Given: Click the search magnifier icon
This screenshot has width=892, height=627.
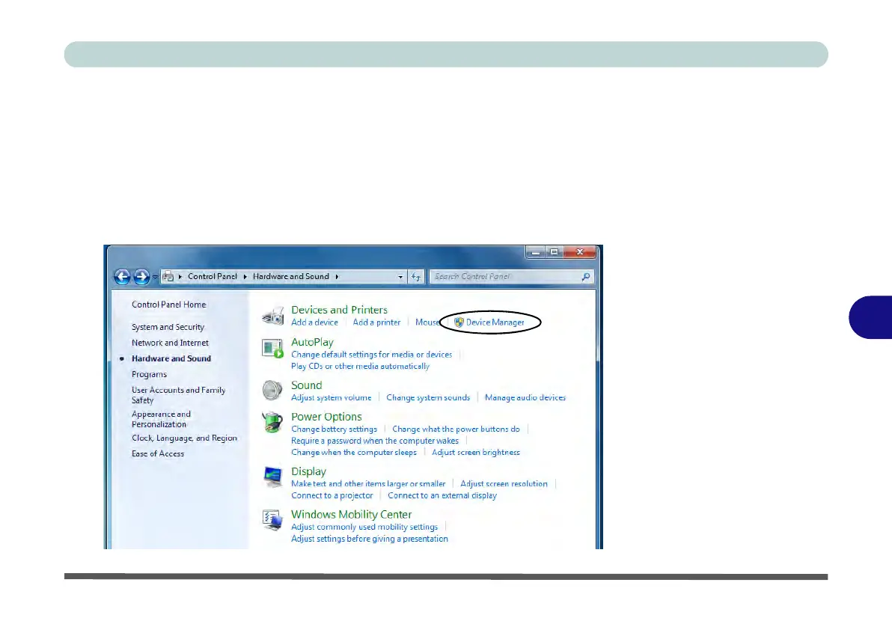Looking at the screenshot, I should tap(586, 277).
